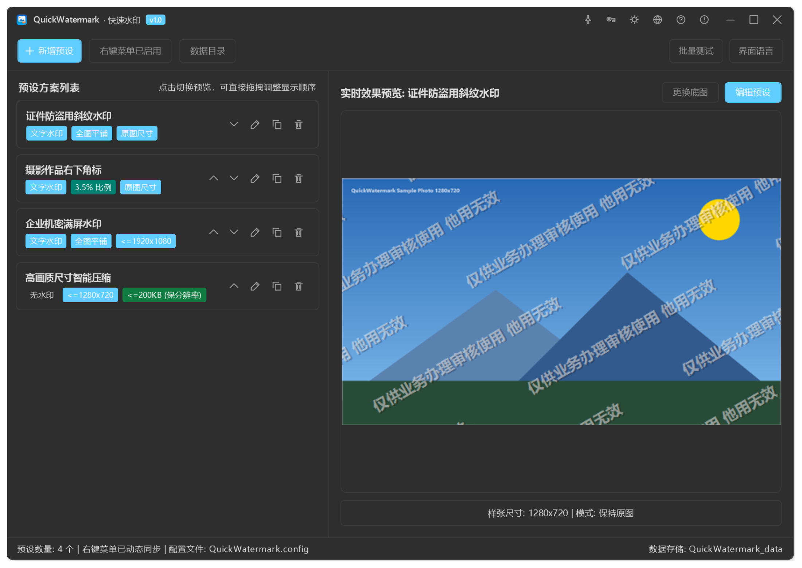Viewport: 802px width, 568px height.
Task: Edit the 企业机密满屏水印 preset with pencil icon
Action: pos(255,232)
